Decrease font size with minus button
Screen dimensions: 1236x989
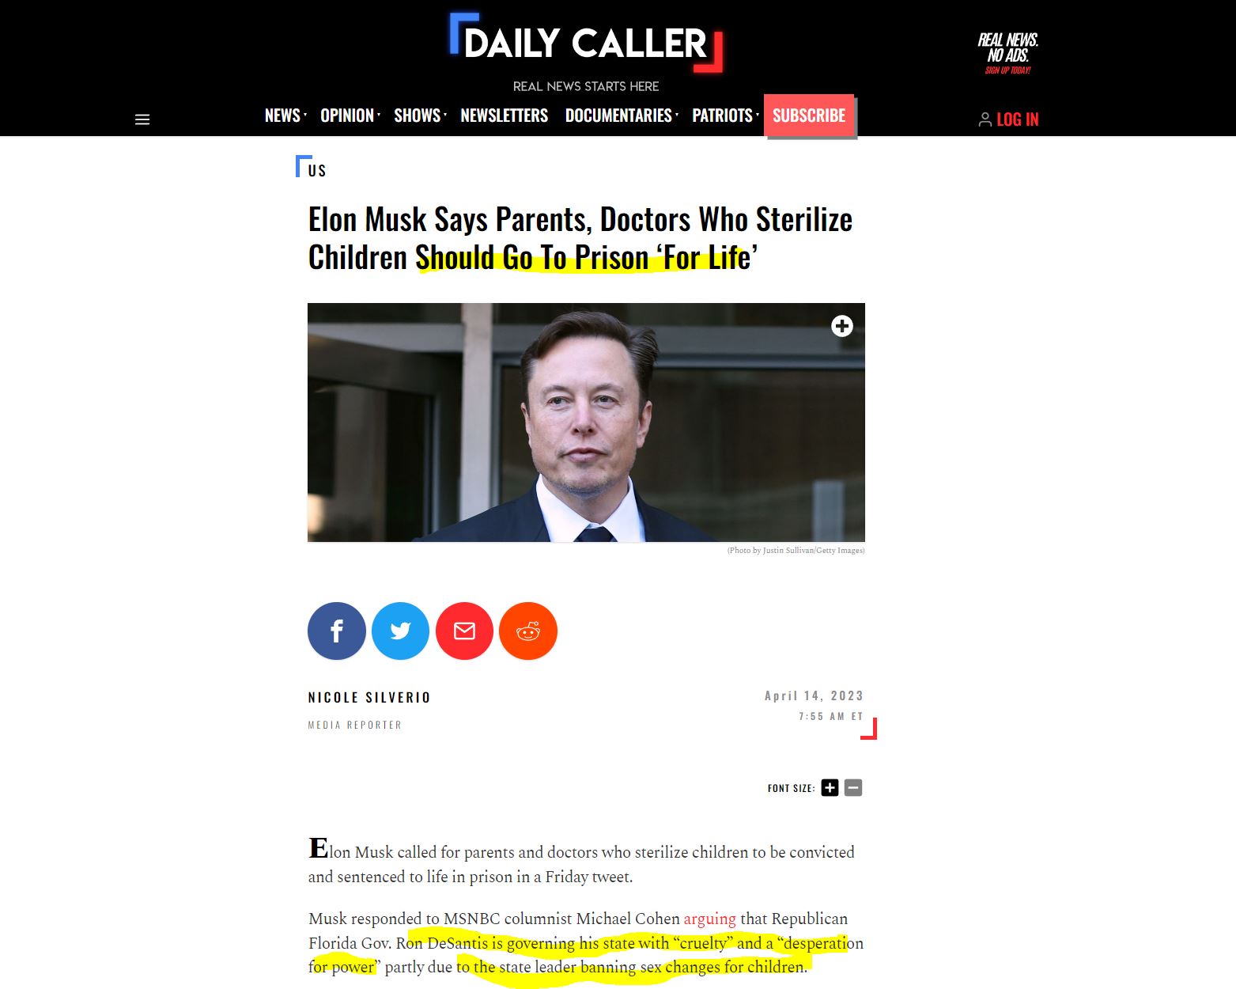[853, 788]
